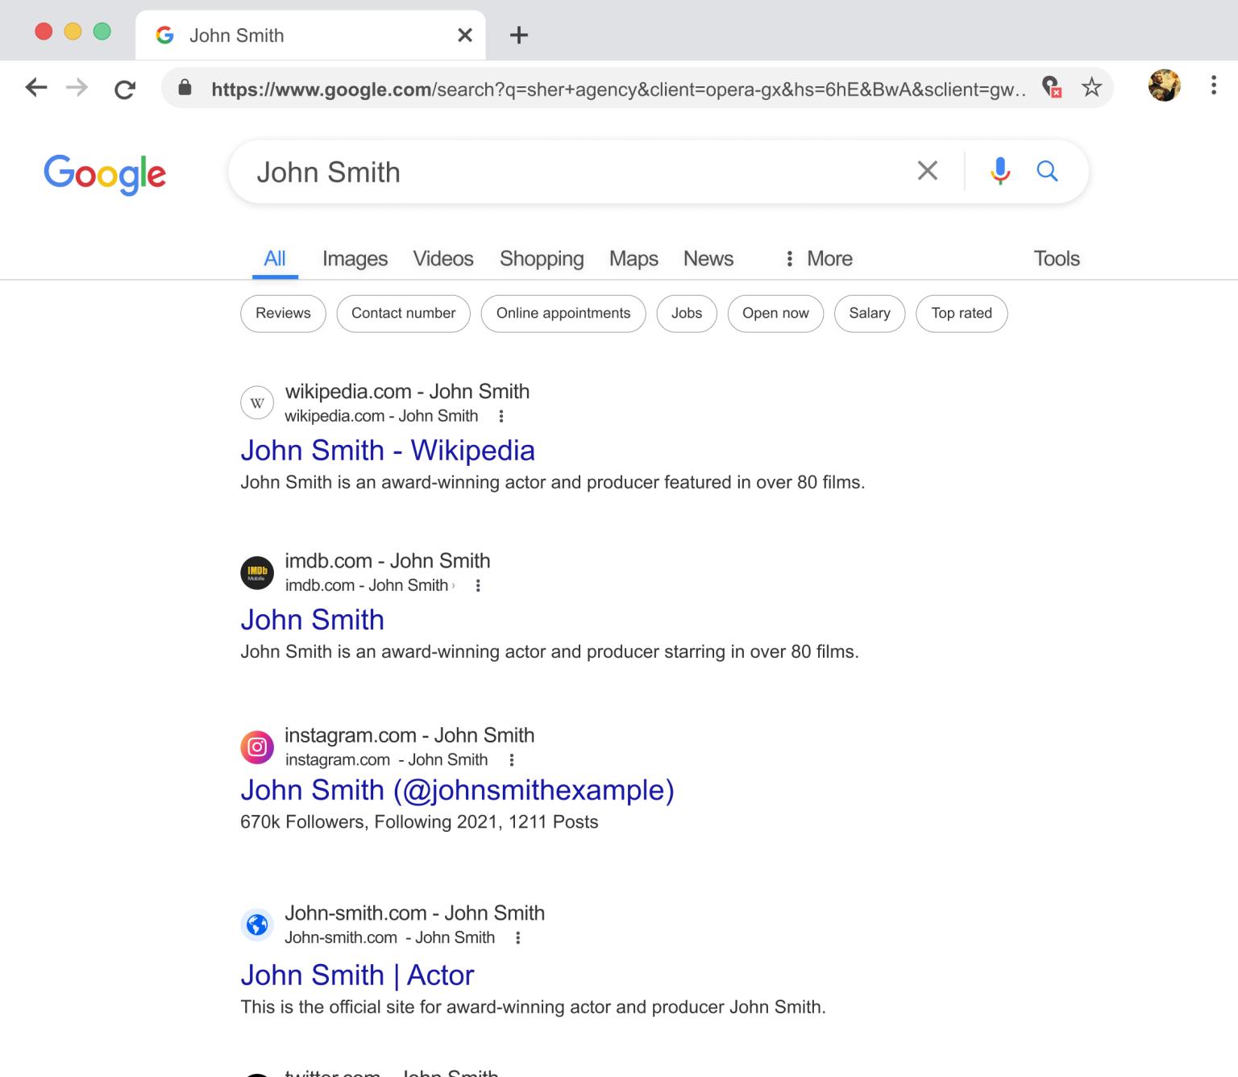Open options menu for Instagram result
This screenshot has width=1238, height=1077.
511,759
